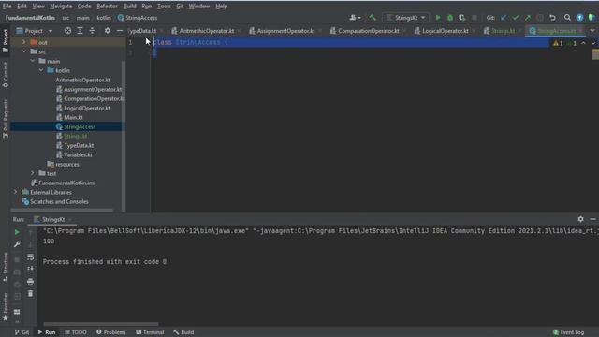Open Run panel settings gear

580,219
